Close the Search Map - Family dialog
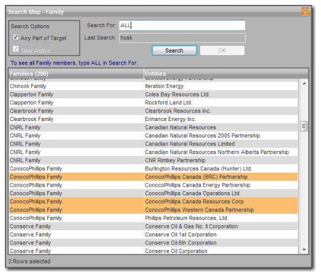The height and width of the screenshot is (277, 321). click(304, 12)
